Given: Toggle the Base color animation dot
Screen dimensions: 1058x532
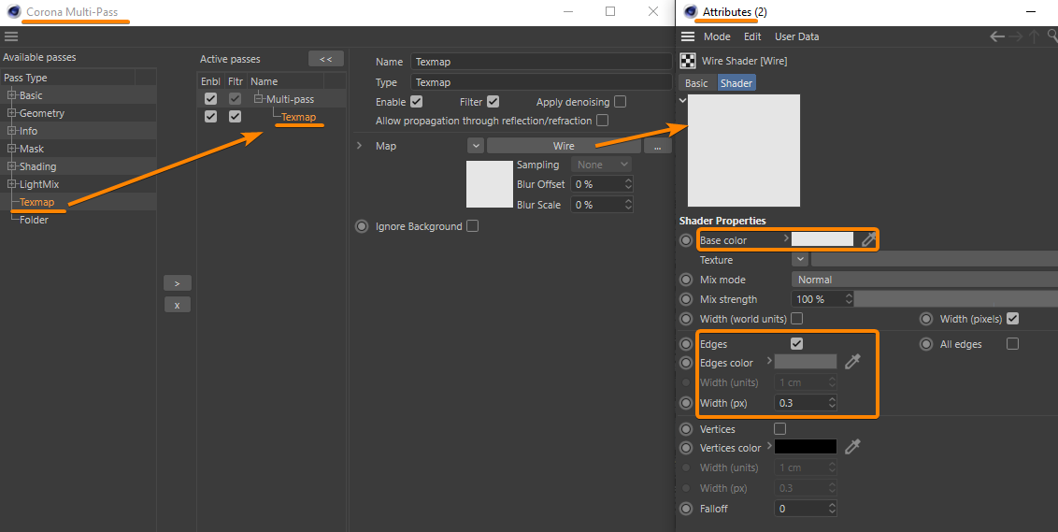Looking at the screenshot, I should tap(686, 239).
